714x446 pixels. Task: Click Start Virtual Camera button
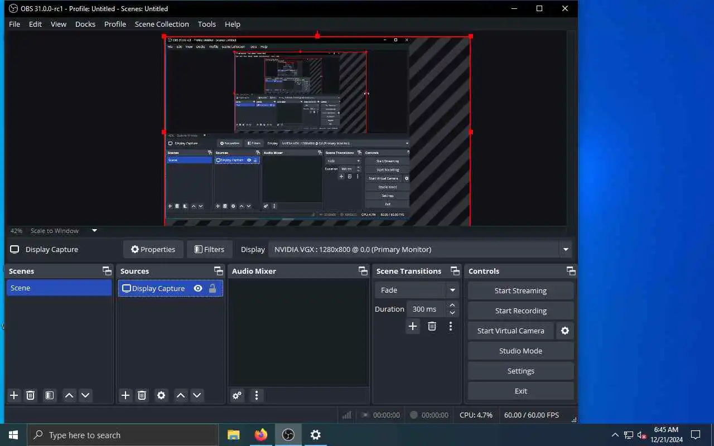511,331
